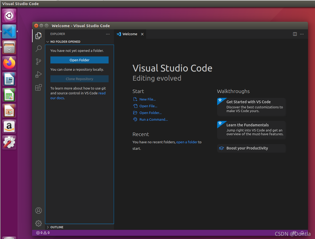Open the Manage settings gear

39,223
